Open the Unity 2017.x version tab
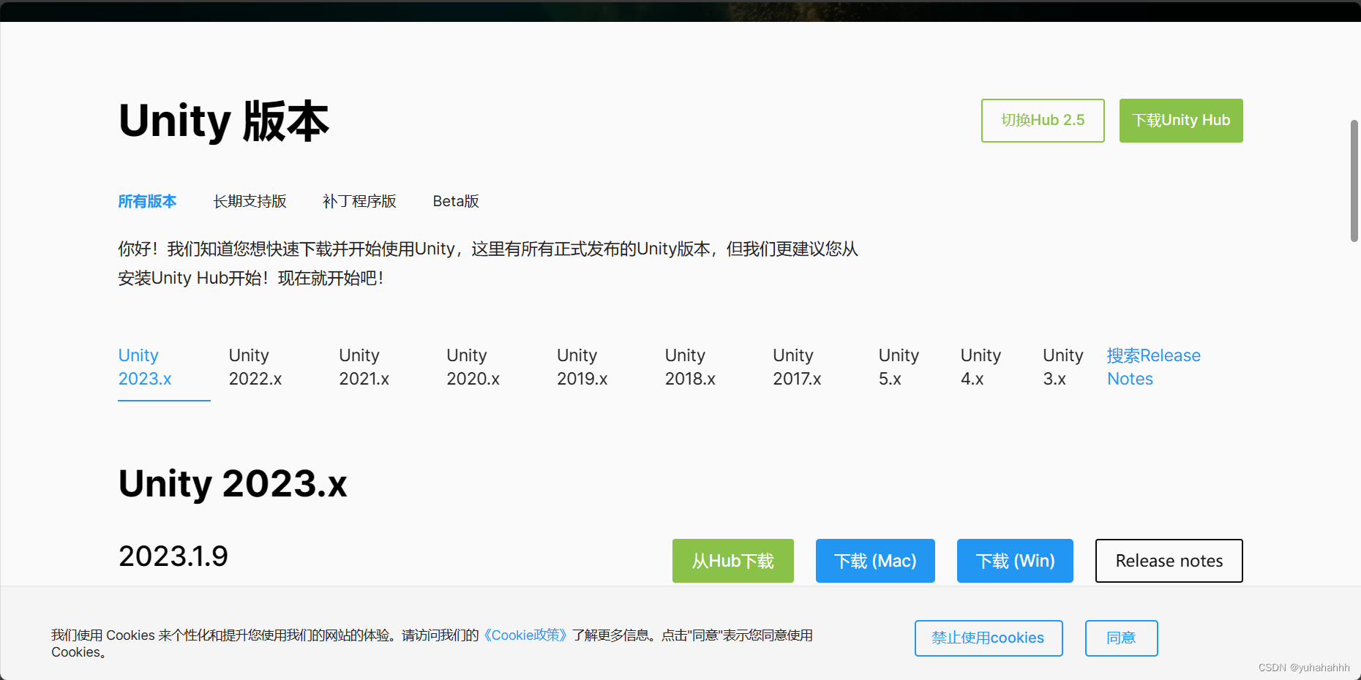 coord(797,367)
